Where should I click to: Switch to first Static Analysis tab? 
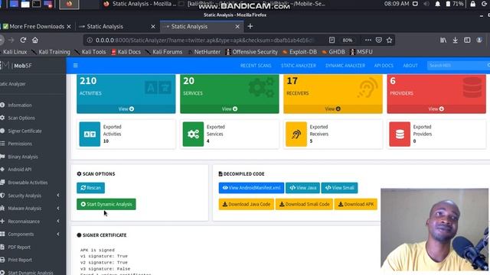tap(117, 27)
